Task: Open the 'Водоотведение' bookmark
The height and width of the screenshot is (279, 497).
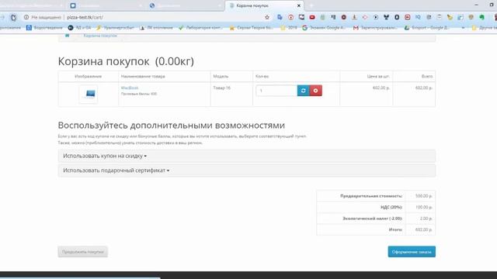Action: pos(44,28)
